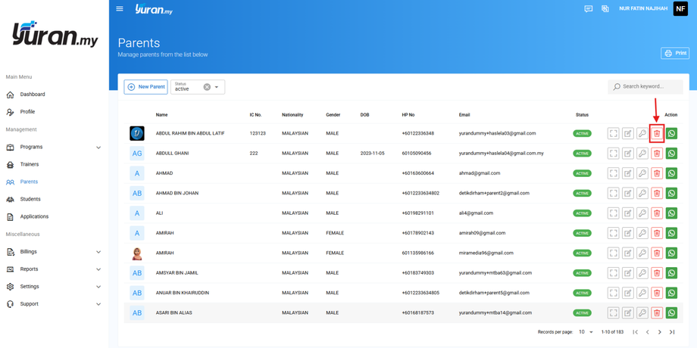Edit the Ahmad Bin Johan record
The height and width of the screenshot is (348, 697).
tap(628, 194)
